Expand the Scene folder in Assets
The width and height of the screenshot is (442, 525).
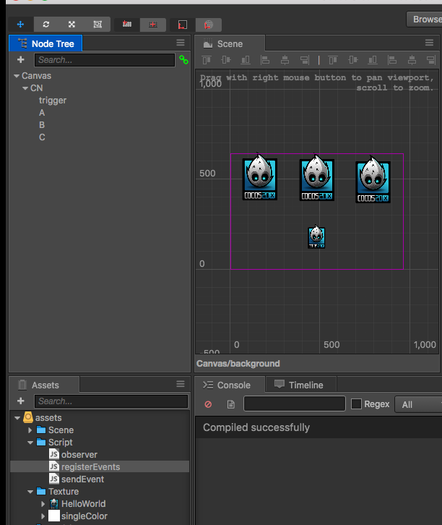[30, 430]
